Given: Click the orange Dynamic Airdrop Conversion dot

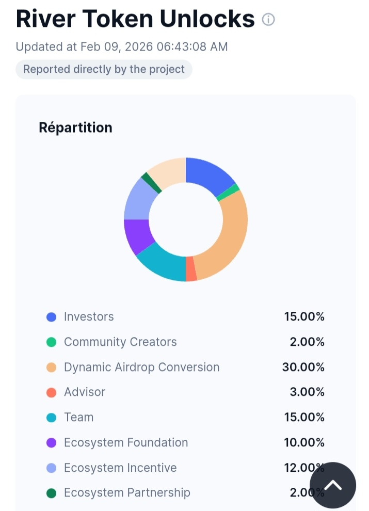Looking at the screenshot, I should [x=51, y=368].
